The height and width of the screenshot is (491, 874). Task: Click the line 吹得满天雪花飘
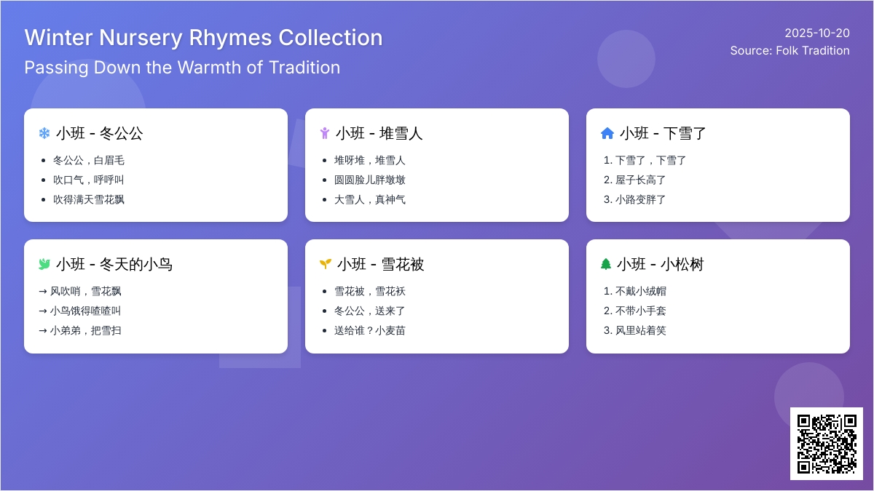(89, 199)
